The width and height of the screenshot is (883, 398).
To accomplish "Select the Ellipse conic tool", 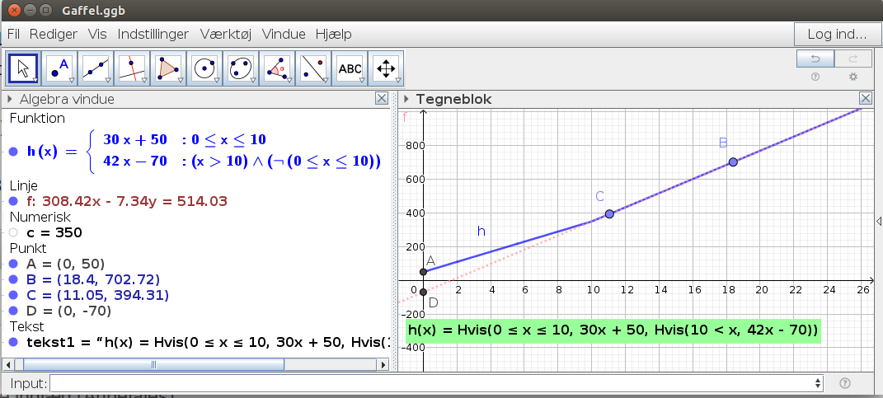I will click(241, 68).
